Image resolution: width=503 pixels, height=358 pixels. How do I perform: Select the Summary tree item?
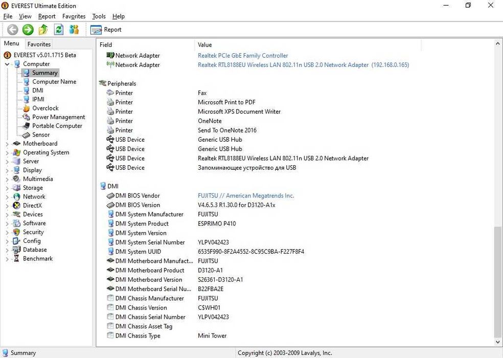coord(44,73)
